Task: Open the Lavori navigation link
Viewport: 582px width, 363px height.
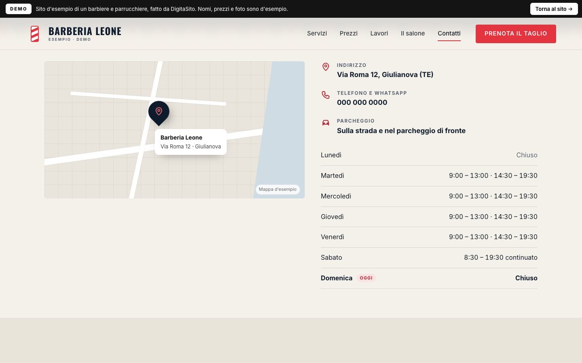Action: click(x=379, y=33)
